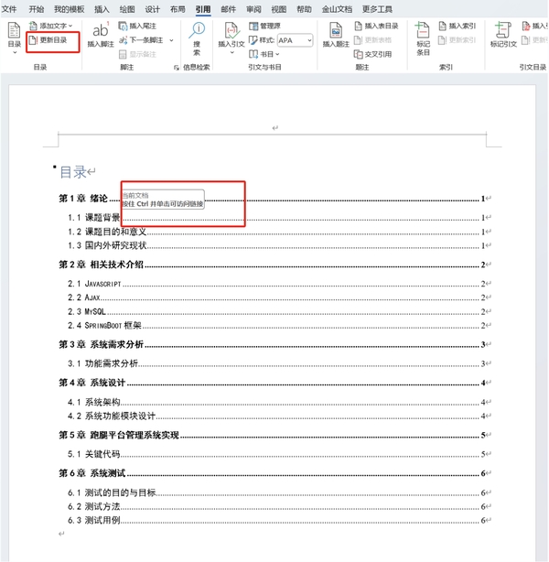Switch to the 视图 tab
This screenshot has width=549, height=562.
(279, 9)
